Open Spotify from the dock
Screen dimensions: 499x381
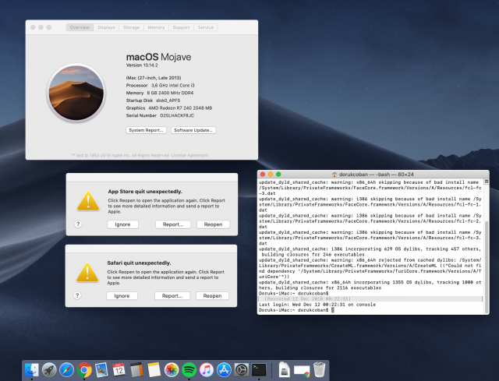pos(189,369)
